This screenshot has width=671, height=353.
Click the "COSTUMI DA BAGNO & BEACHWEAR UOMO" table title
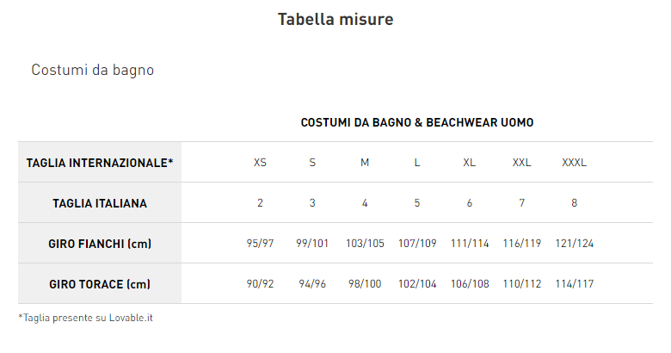[417, 123]
